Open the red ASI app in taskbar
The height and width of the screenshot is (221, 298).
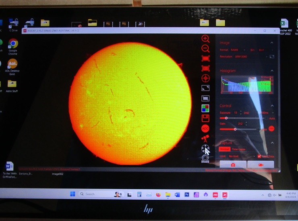click(215, 195)
